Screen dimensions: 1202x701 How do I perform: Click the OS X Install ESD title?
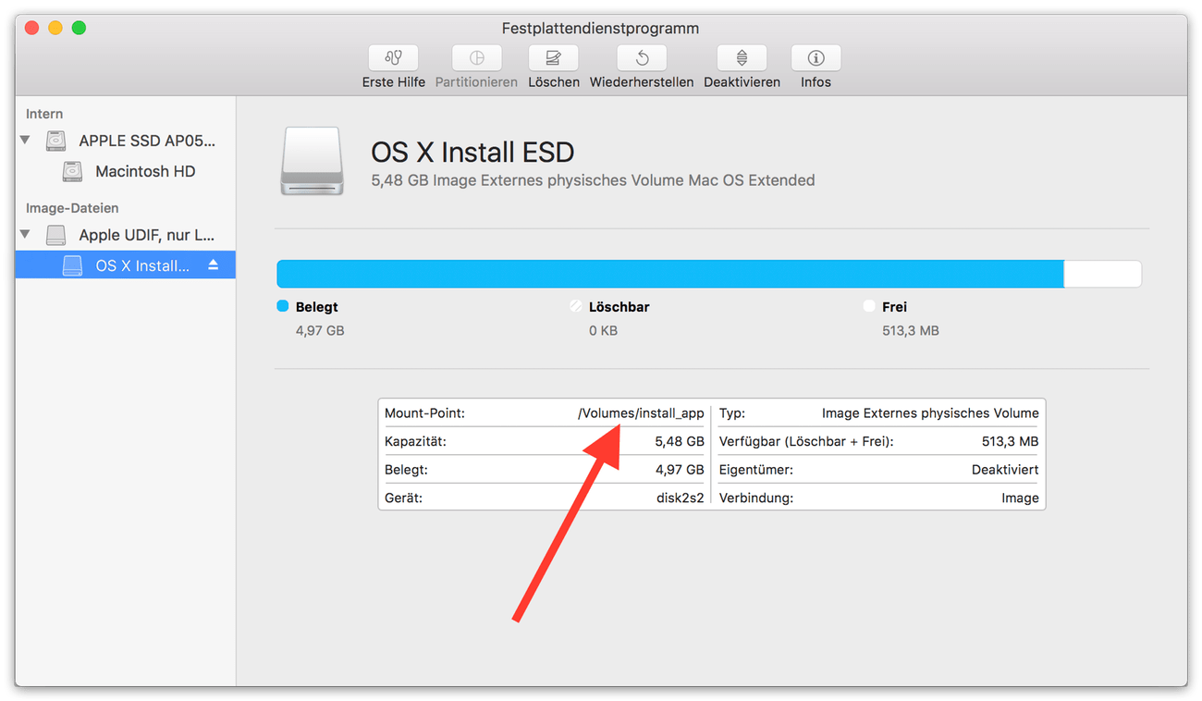coord(472,152)
